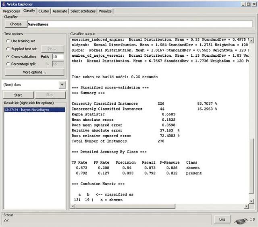Click the OK status text

click(x=6, y=221)
